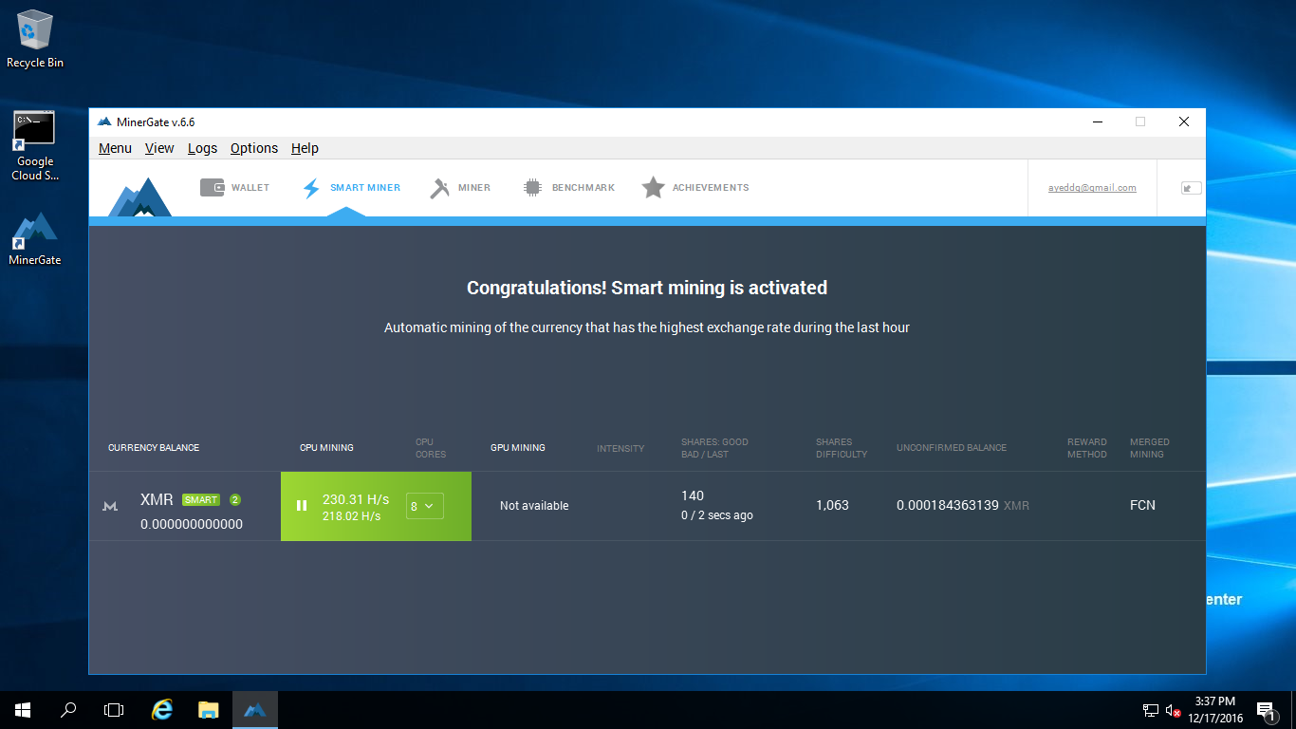Viewport: 1296px width, 729px height.
Task: Open Task View from the taskbar
Action: pos(114,710)
